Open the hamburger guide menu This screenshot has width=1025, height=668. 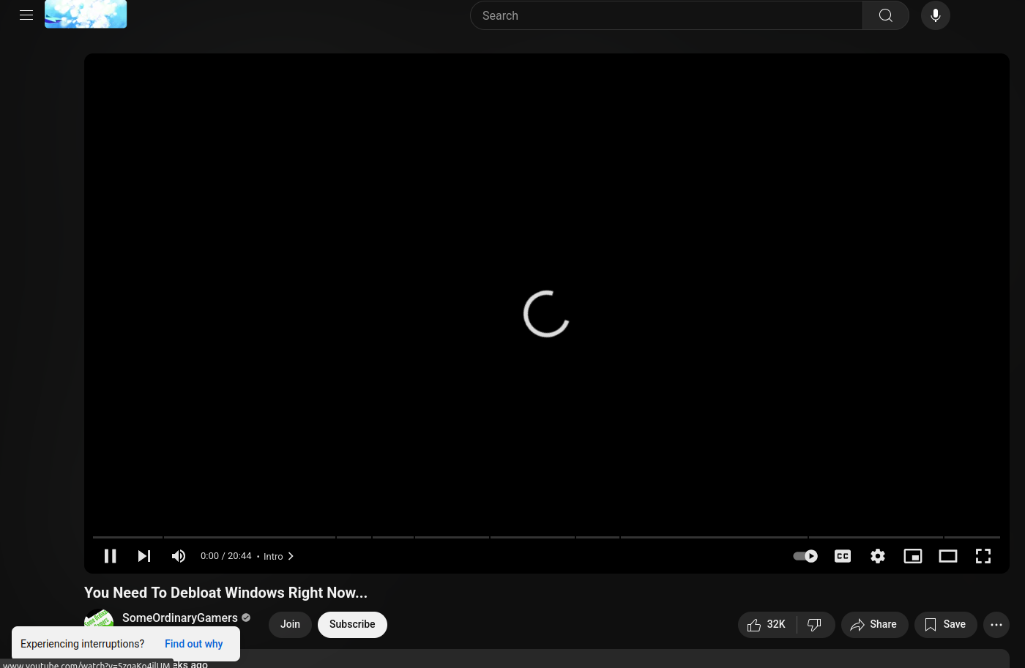coord(26,15)
